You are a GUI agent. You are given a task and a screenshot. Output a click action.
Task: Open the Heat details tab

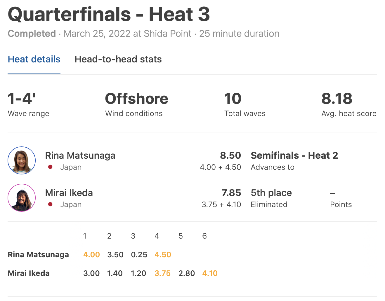tap(34, 59)
